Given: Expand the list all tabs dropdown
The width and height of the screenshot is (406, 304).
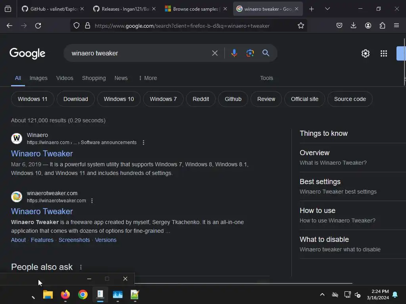Looking at the screenshot, I should coord(327,9).
